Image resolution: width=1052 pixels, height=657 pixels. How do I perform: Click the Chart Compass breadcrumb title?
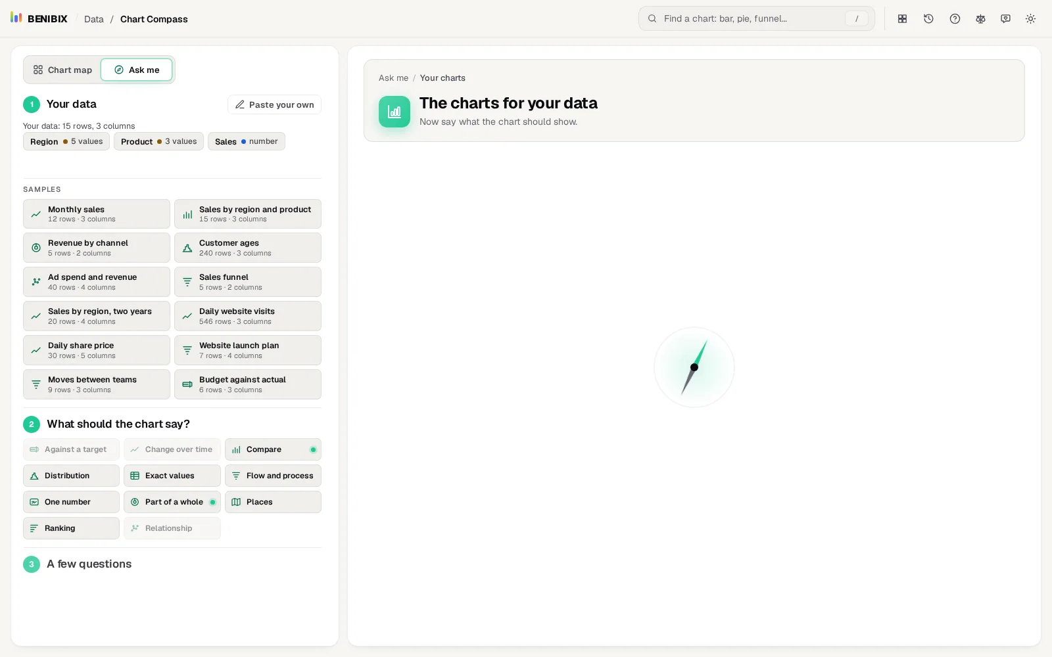coord(154,19)
